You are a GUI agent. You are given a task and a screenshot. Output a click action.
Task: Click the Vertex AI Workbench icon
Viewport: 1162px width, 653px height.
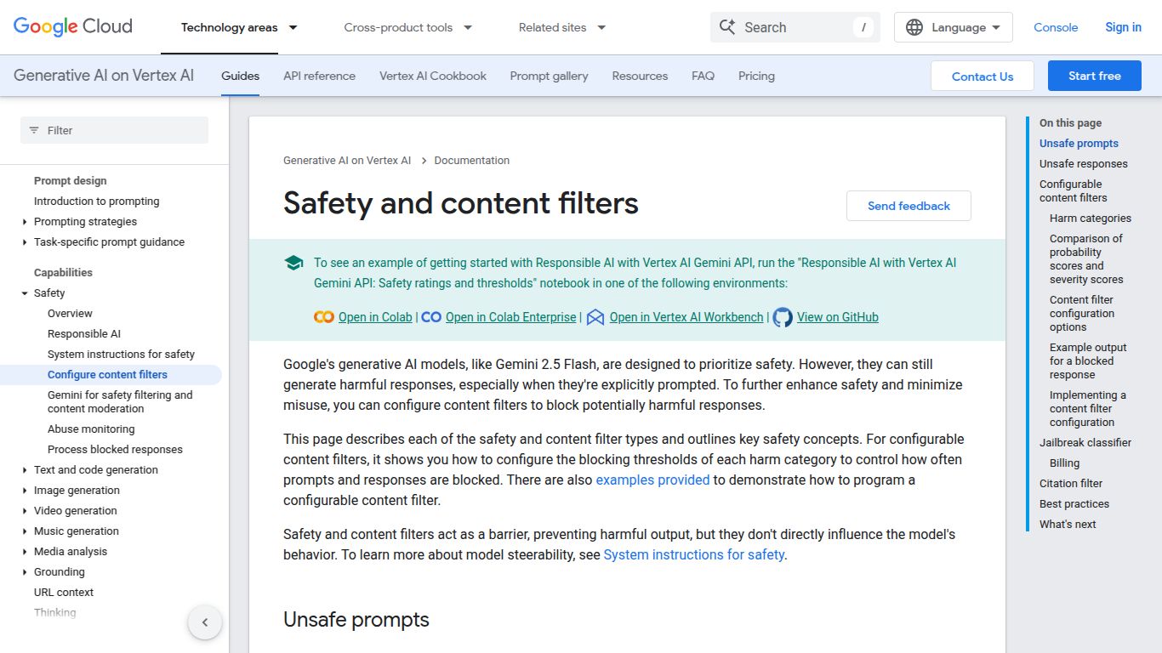(595, 316)
